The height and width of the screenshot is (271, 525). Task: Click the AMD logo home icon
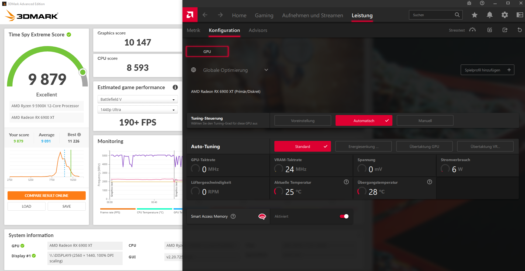coord(190,15)
